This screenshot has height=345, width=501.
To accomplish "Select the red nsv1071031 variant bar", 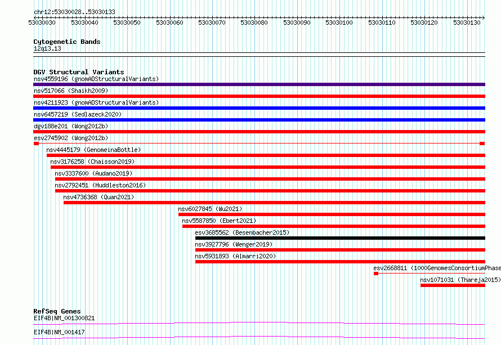I will pyautogui.click(x=453, y=285).
